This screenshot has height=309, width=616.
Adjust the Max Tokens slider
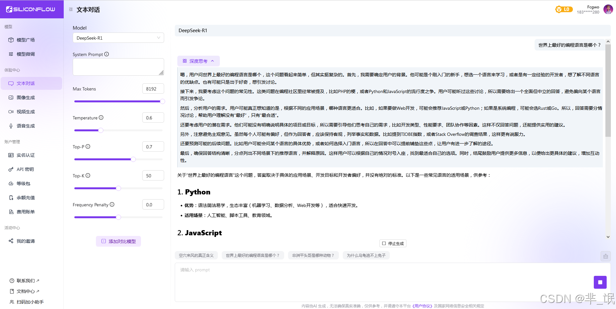point(163,101)
